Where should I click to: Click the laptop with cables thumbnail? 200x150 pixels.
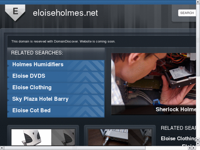pos(120,137)
